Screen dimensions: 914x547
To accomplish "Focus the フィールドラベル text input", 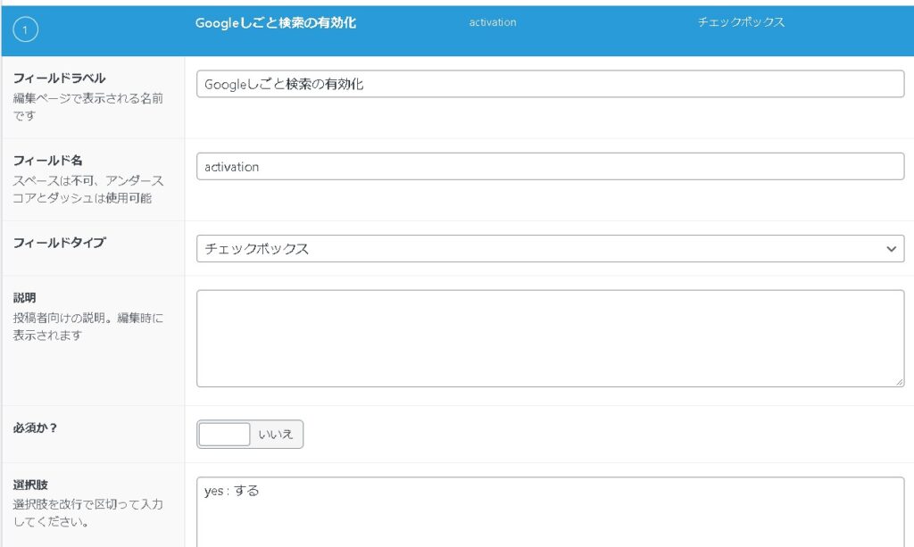I will pyautogui.click(x=550, y=84).
